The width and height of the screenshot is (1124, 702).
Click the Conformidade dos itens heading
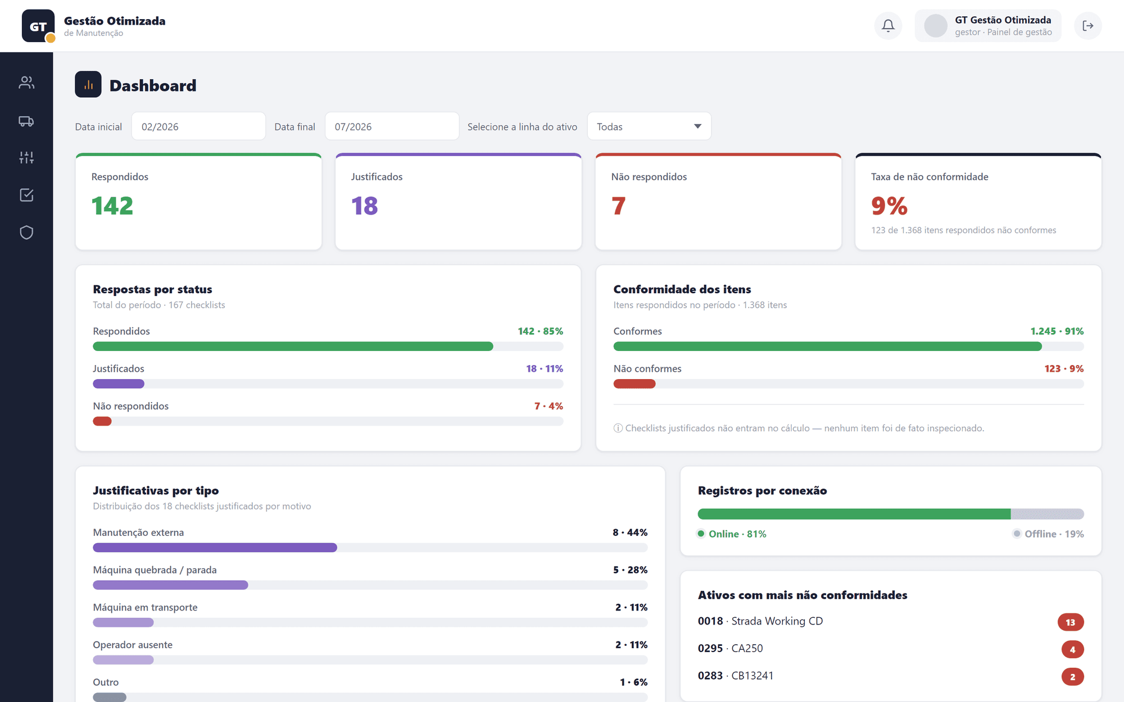[x=682, y=289]
